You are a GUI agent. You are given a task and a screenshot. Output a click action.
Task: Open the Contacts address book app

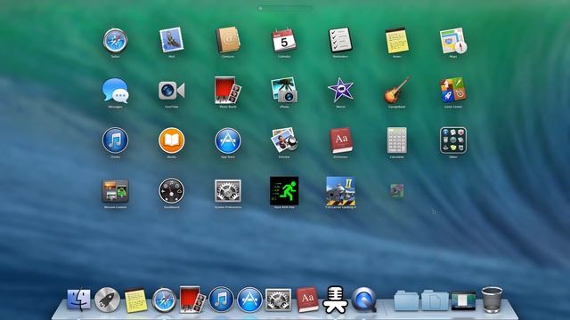[x=228, y=40]
